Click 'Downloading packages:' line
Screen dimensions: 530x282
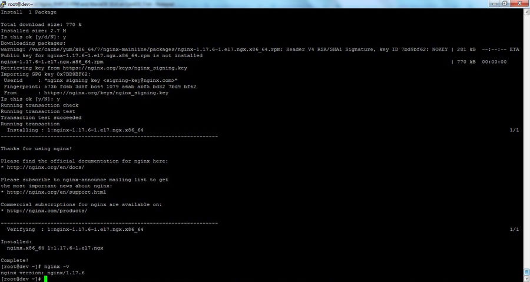tap(33, 43)
